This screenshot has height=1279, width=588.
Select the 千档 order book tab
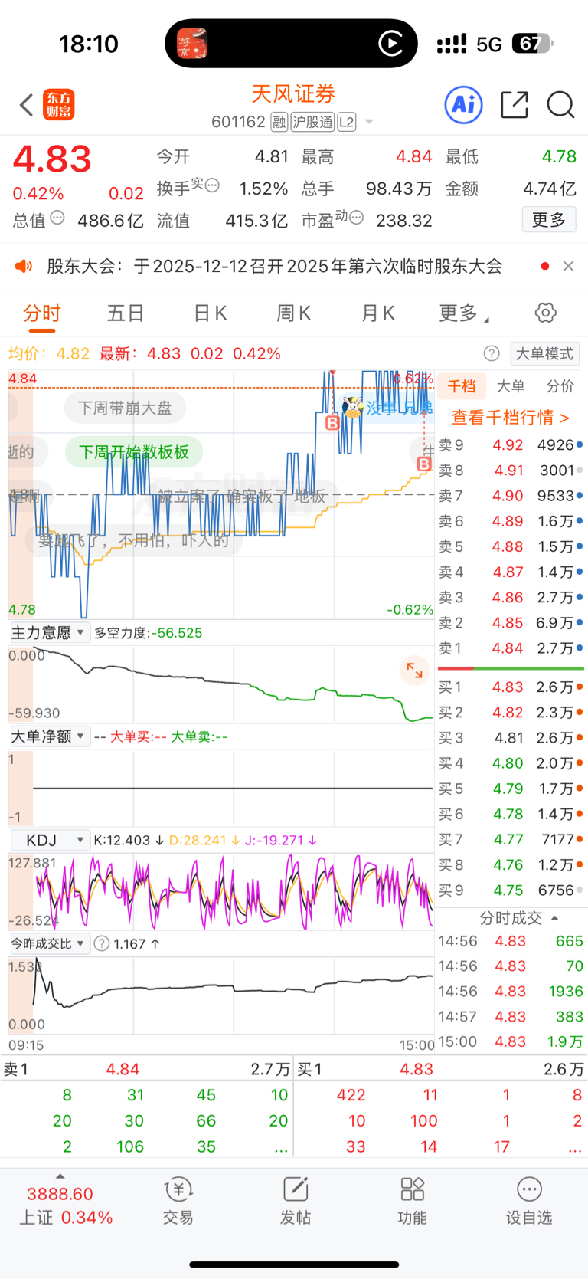click(x=462, y=386)
